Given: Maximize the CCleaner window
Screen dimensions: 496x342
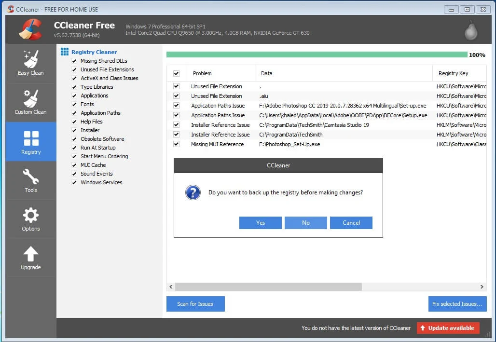Looking at the screenshot, I should pos(467,10).
